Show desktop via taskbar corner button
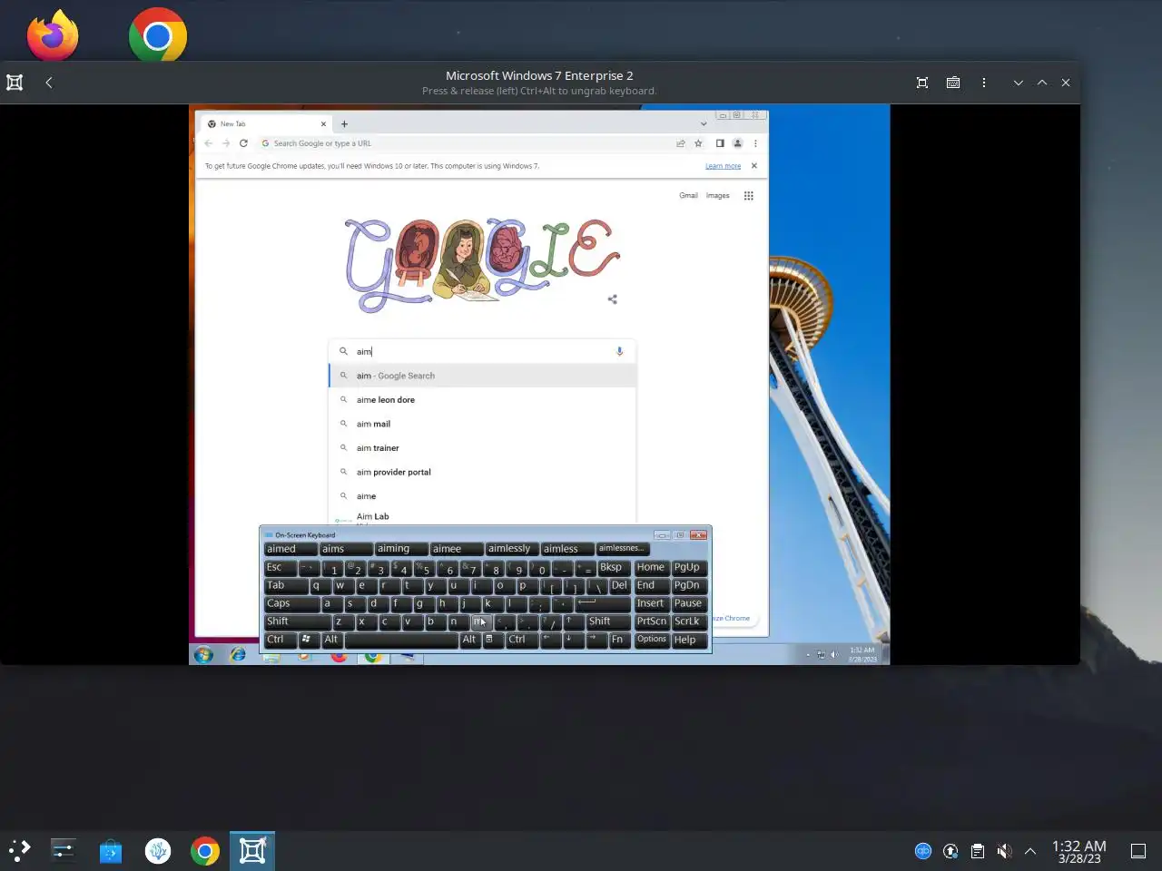Screen dimensions: 1162x871 coord(1138,851)
